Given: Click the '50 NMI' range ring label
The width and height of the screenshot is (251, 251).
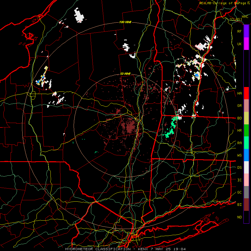Looking at the screenshot, I should (x=125, y=74).
